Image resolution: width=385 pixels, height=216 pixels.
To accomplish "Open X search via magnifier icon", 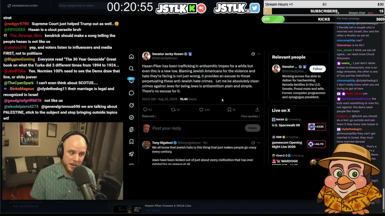I will [131, 69].
